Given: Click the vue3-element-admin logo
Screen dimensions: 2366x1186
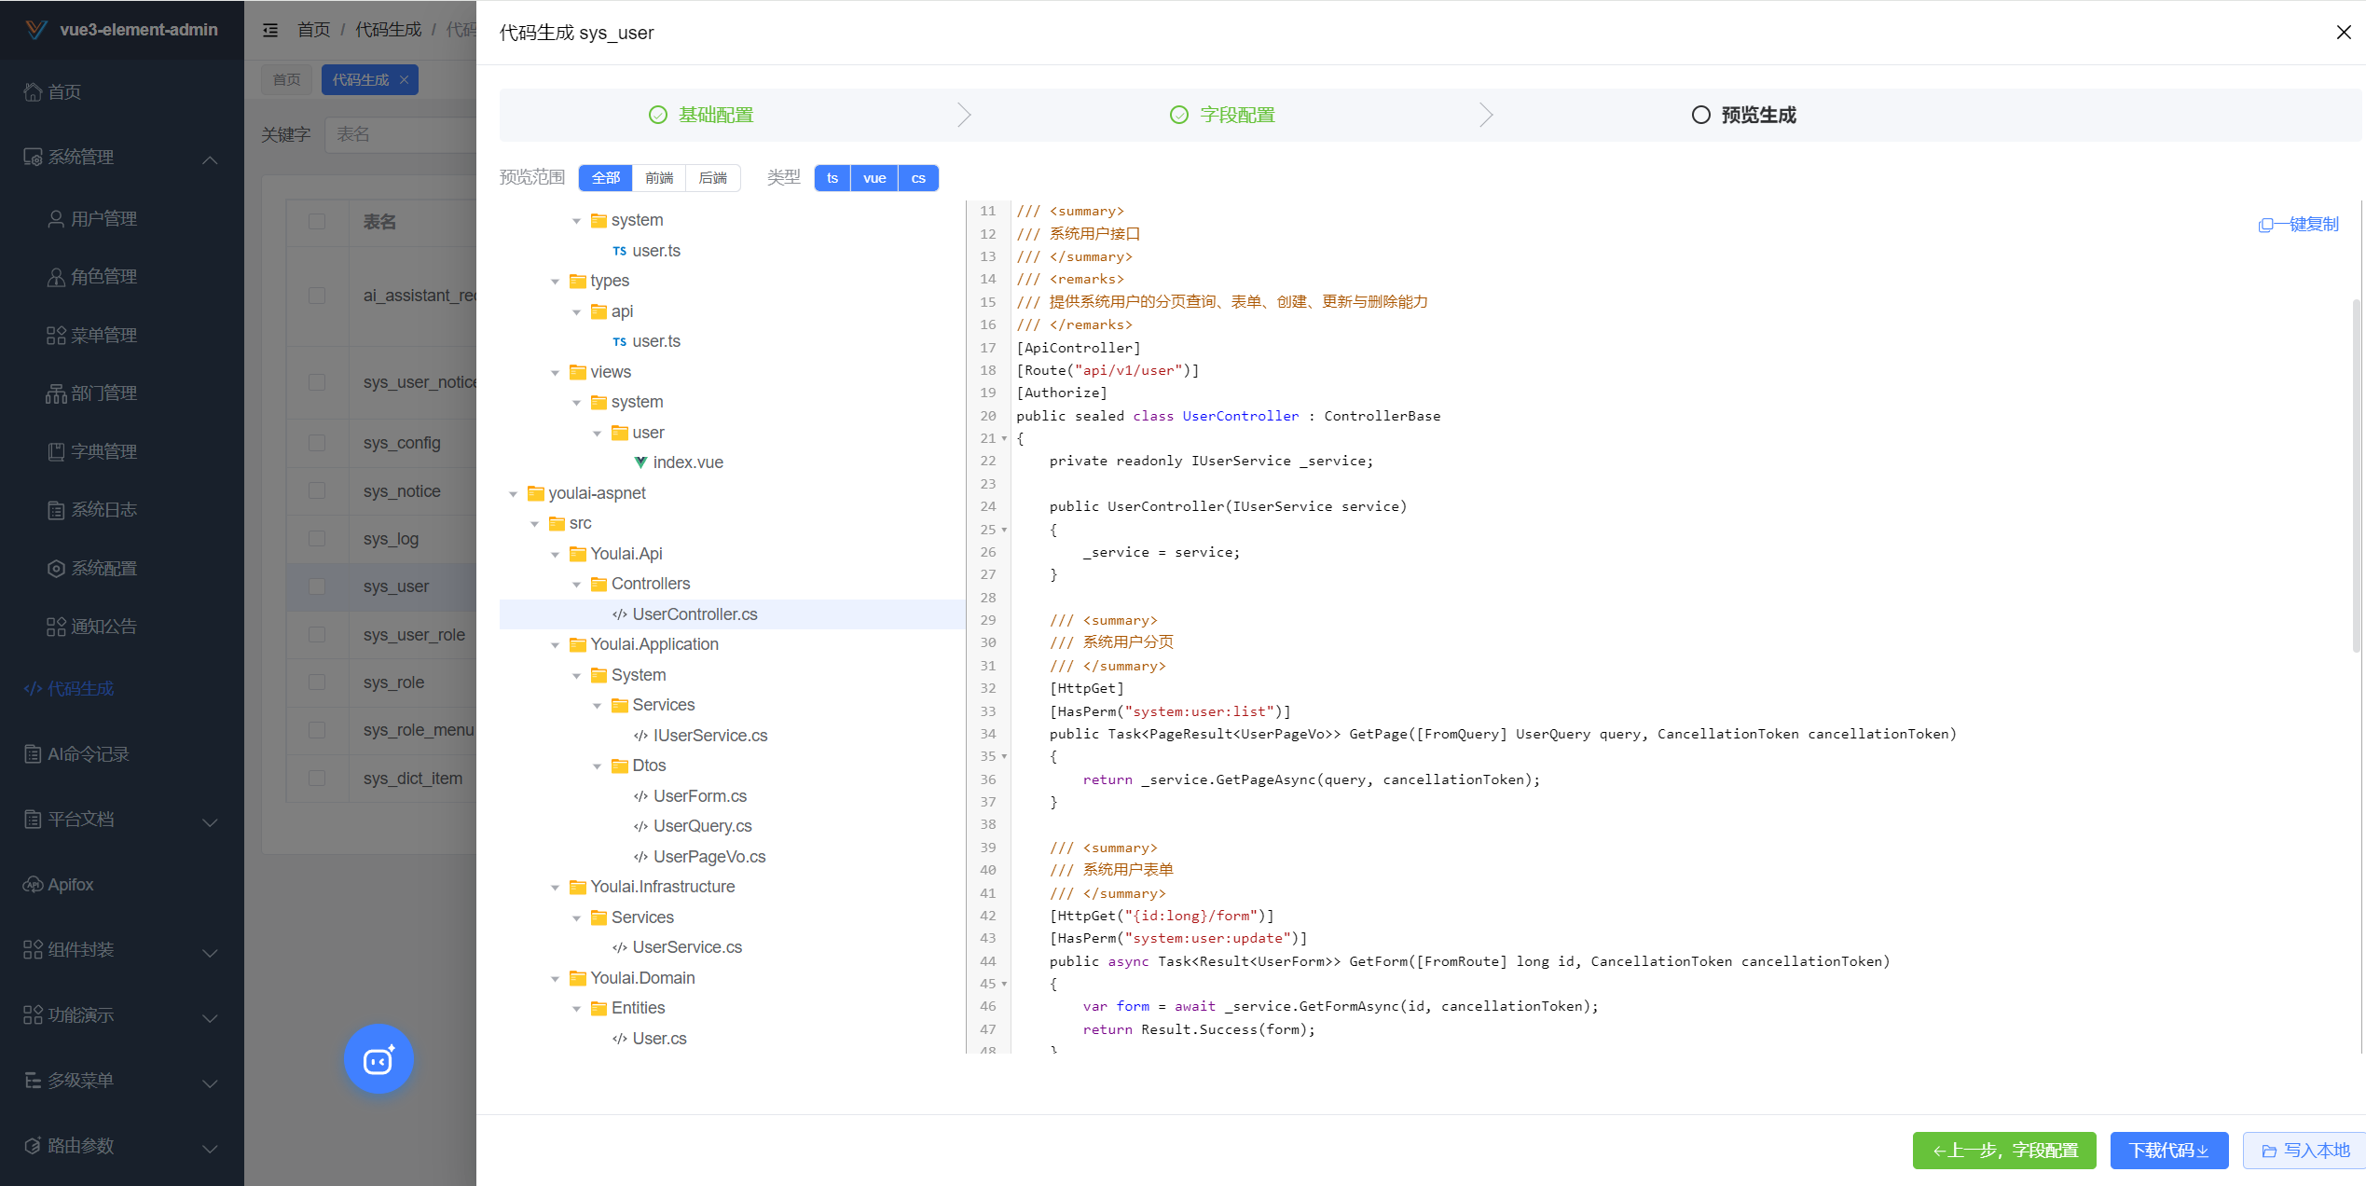Looking at the screenshot, I should point(36,30).
